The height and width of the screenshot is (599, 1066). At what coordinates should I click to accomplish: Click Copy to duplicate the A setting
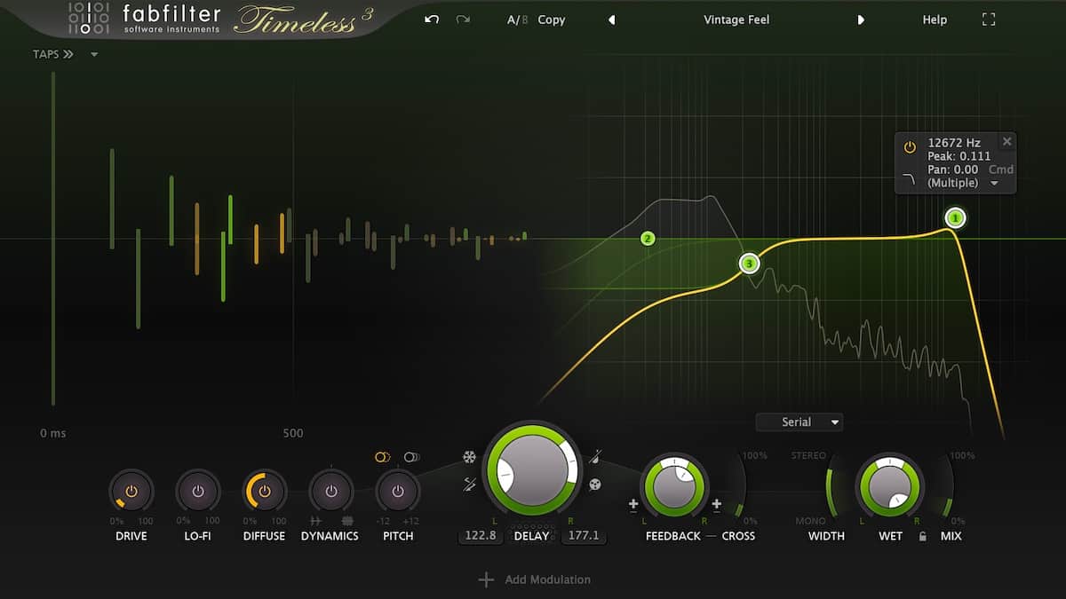pos(551,19)
